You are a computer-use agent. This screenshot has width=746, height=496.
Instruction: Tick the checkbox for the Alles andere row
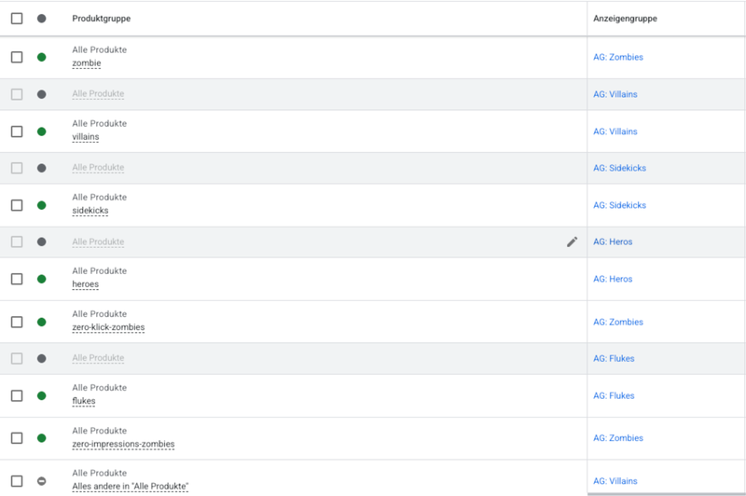coord(17,481)
